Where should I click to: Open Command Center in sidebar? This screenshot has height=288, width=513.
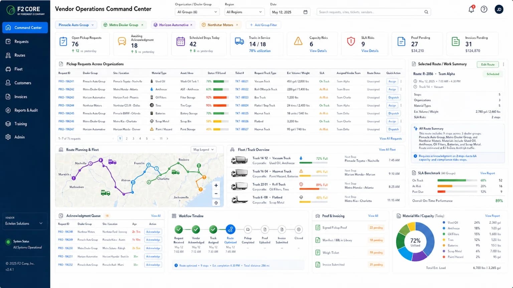[x=25, y=28]
